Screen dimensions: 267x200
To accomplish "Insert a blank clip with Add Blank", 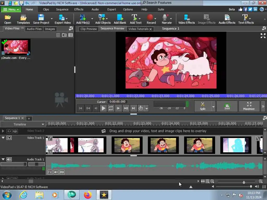I will pyautogui.click(x=120, y=19).
